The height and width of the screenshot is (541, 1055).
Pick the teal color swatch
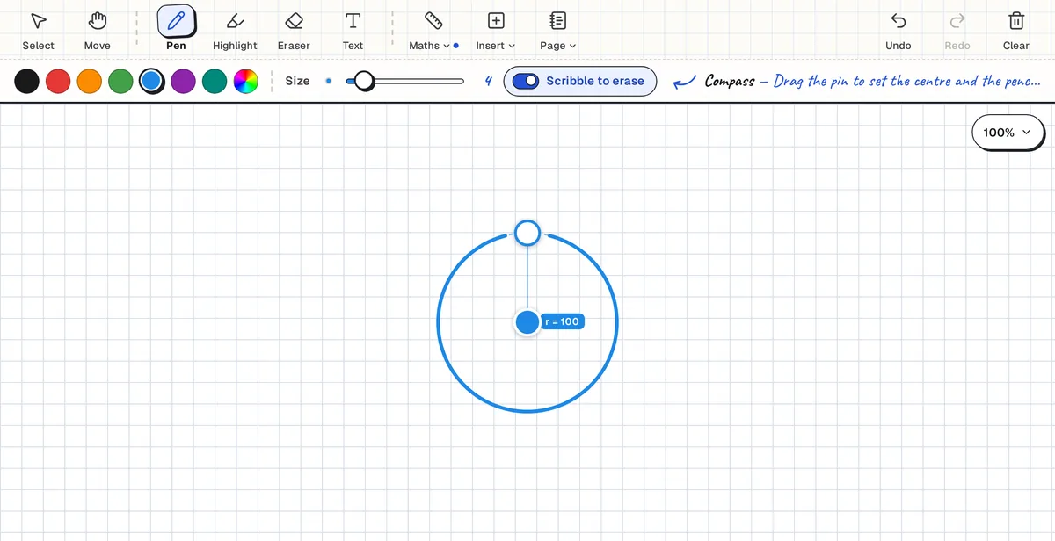215,81
